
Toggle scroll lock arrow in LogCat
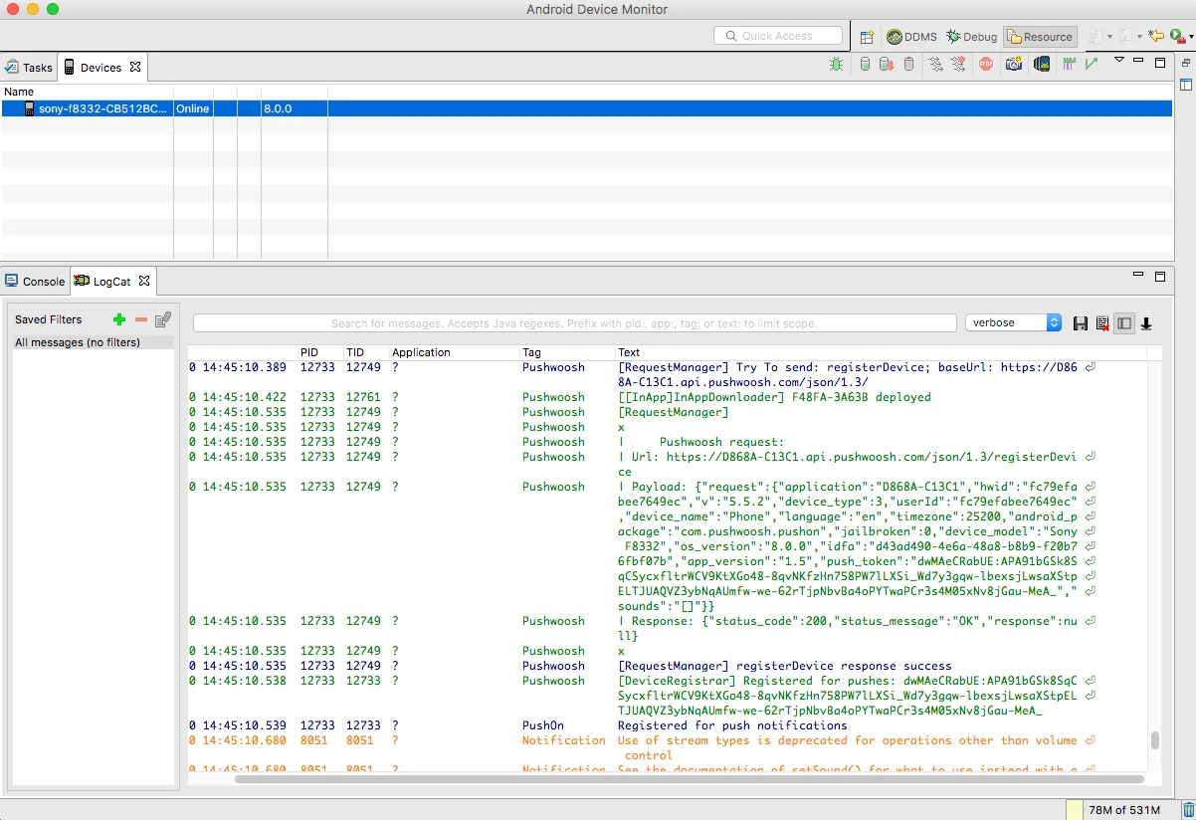click(1146, 323)
